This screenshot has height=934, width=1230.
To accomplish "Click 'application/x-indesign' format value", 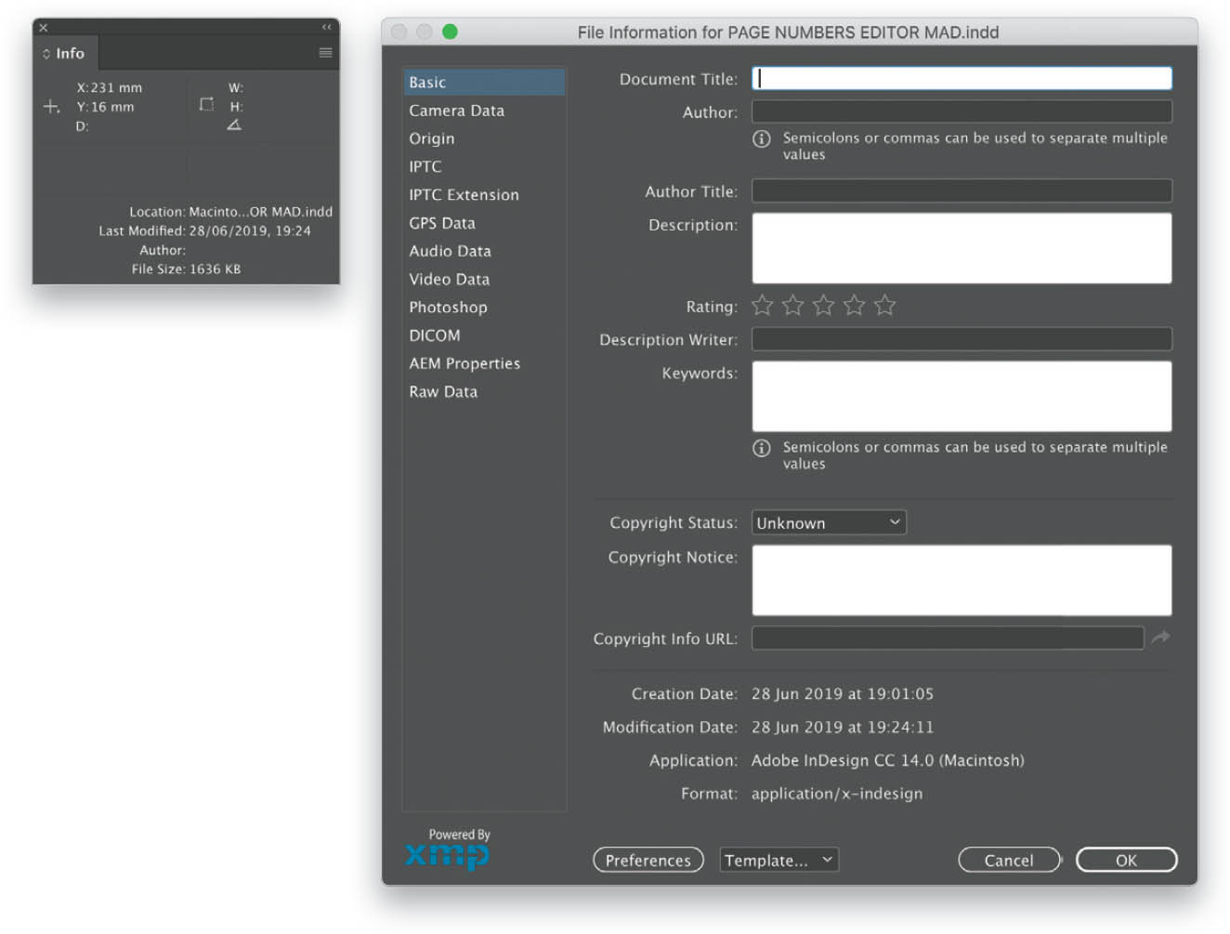I will (837, 794).
